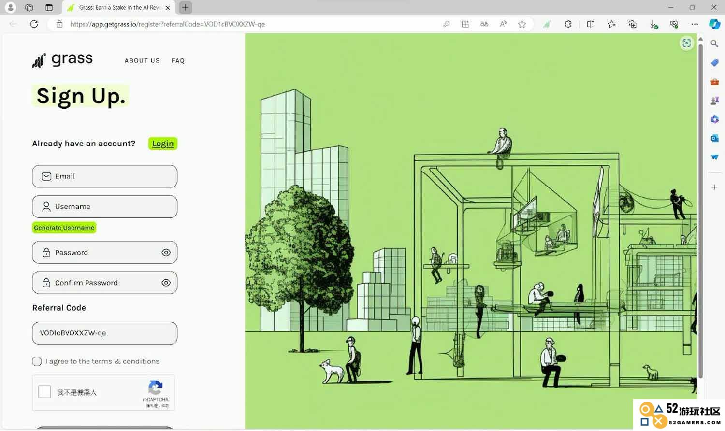The width and height of the screenshot is (725, 431).
Task: Click the browser back arrow
Action: [x=13, y=24]
